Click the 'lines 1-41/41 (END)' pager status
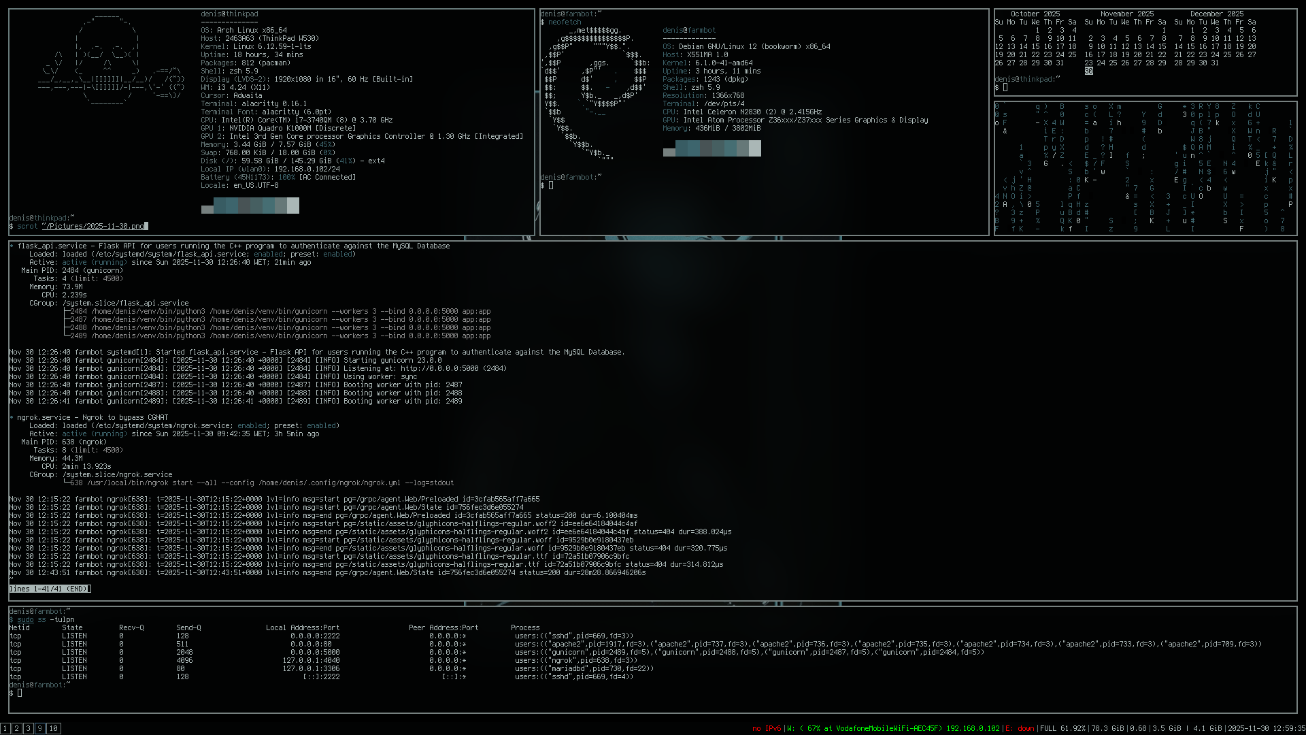Viewport: 1306px width, 735px height. 50,589
